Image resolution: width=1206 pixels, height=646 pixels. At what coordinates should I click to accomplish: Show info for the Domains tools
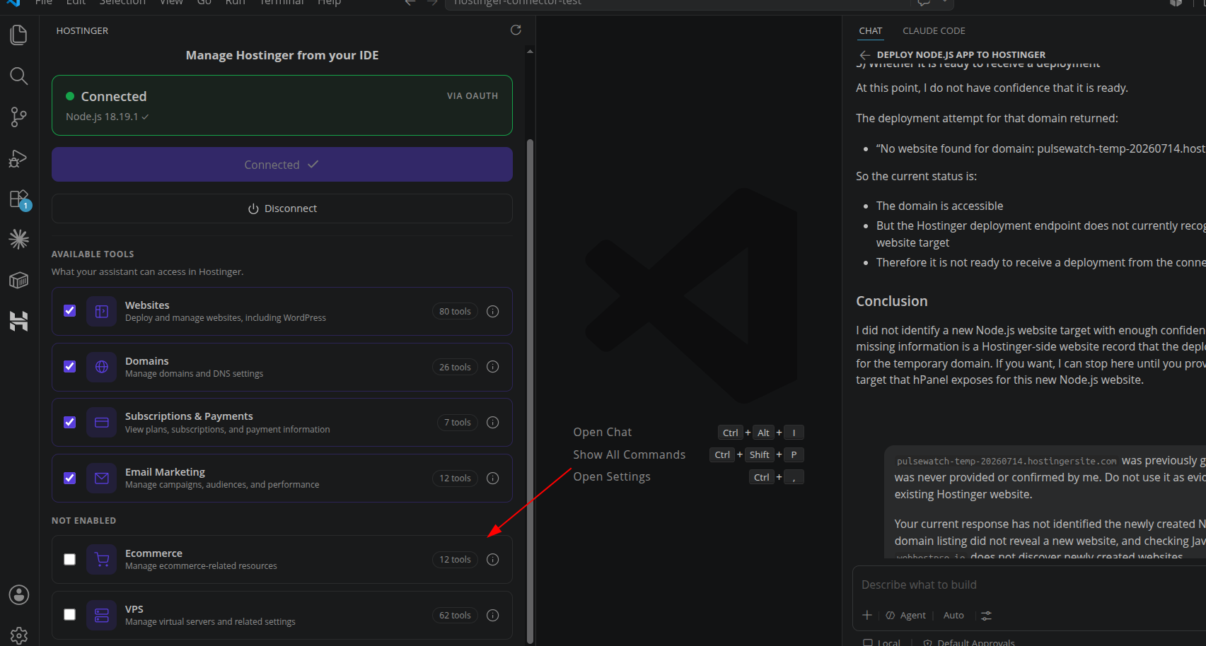pyautogui.click(x=493, y=367)
